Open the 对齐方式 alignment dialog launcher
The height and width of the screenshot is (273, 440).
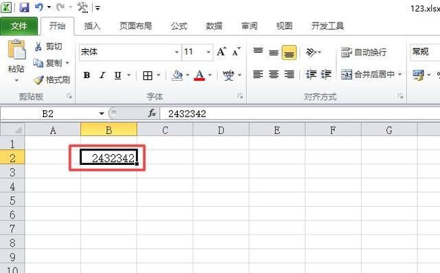[x=400, y=96]
